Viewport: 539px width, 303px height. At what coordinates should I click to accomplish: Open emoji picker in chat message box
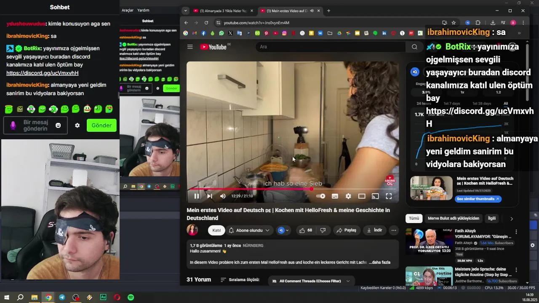tap(58, 125)
